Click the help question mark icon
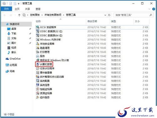The image size is (157, 118). [154, 9]
